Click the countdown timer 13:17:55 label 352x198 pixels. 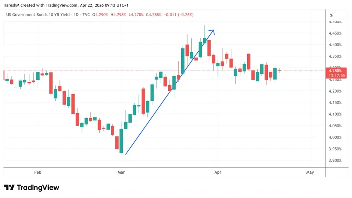337,76
